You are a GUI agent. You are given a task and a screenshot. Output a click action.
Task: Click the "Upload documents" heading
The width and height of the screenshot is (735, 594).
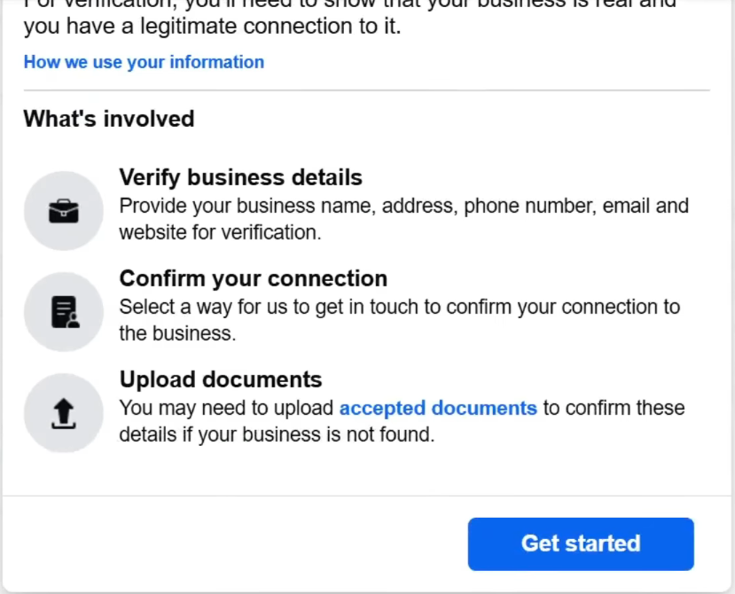click(x=220, y=379)
